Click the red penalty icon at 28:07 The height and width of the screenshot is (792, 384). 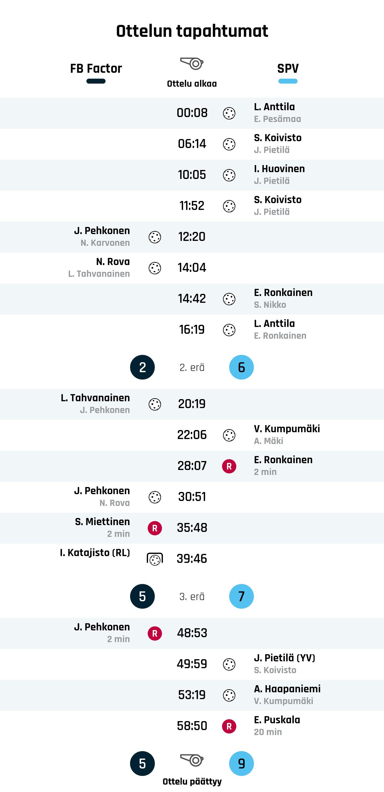click(x=229, y=466)
